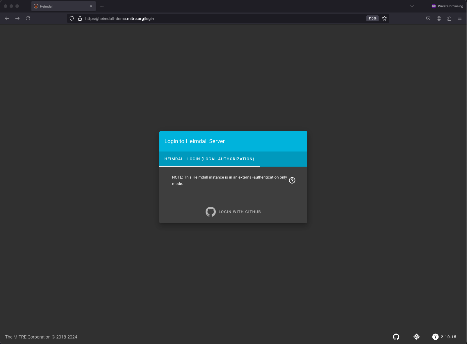
Task: Open the GitHub icon in the footer
Action: point(396,337)
